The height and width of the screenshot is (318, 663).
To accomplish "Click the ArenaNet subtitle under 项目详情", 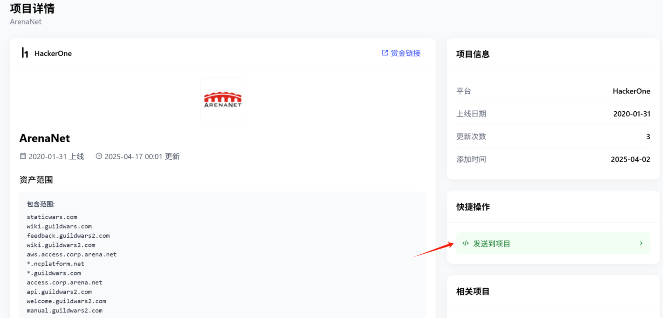I will coord(25,22).
